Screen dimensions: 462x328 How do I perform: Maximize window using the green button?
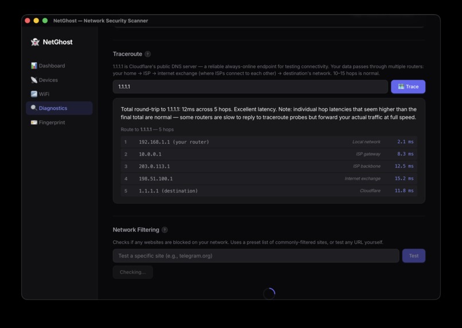[45, 21]
